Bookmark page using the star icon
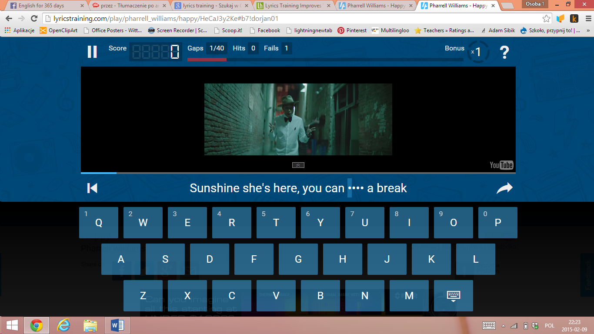The width and height of the screenshot is (594, 334). [546, 19]
